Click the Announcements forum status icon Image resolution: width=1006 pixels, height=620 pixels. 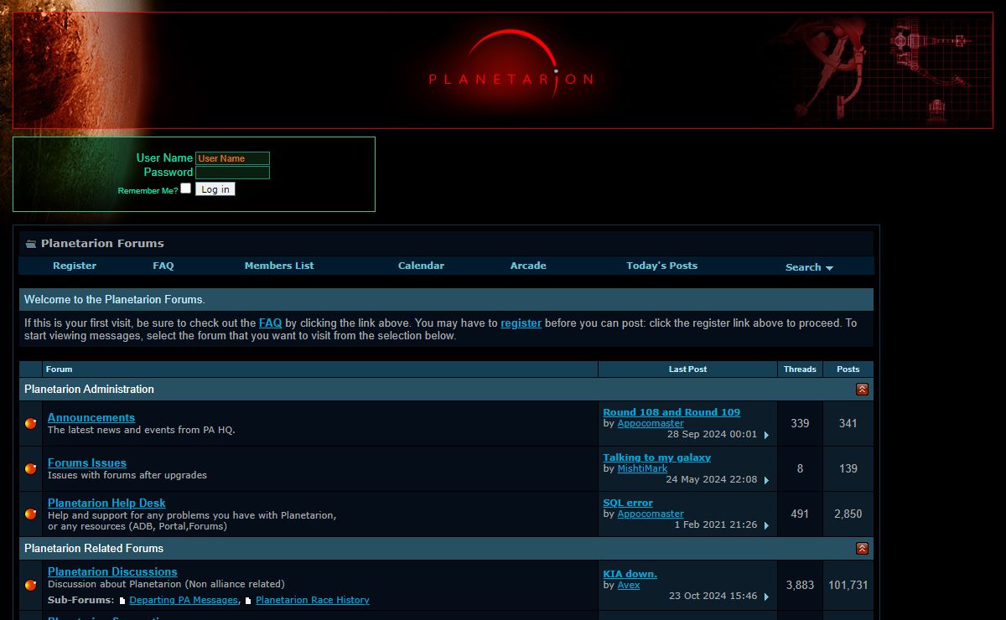[x=31, y=423]
